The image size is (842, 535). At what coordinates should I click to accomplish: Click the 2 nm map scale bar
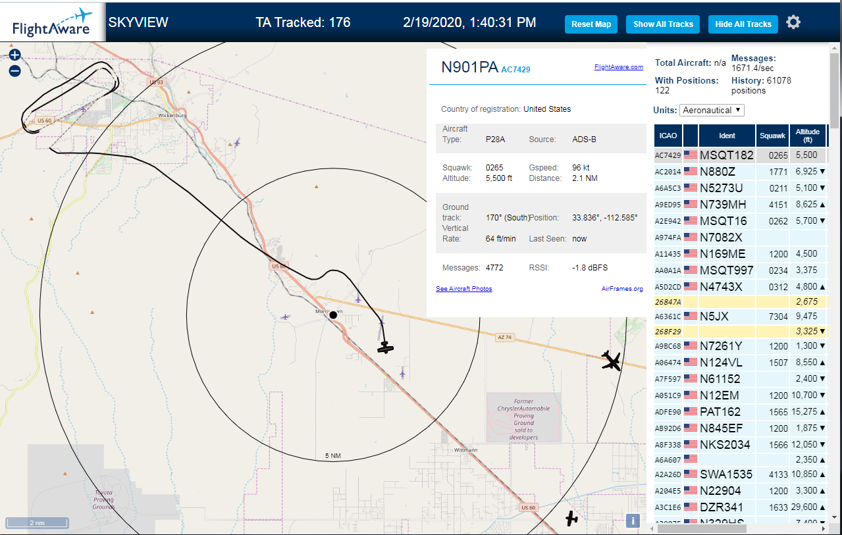tap(37, 523)
